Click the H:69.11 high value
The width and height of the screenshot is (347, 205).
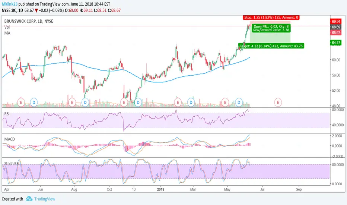coord(86,10)
